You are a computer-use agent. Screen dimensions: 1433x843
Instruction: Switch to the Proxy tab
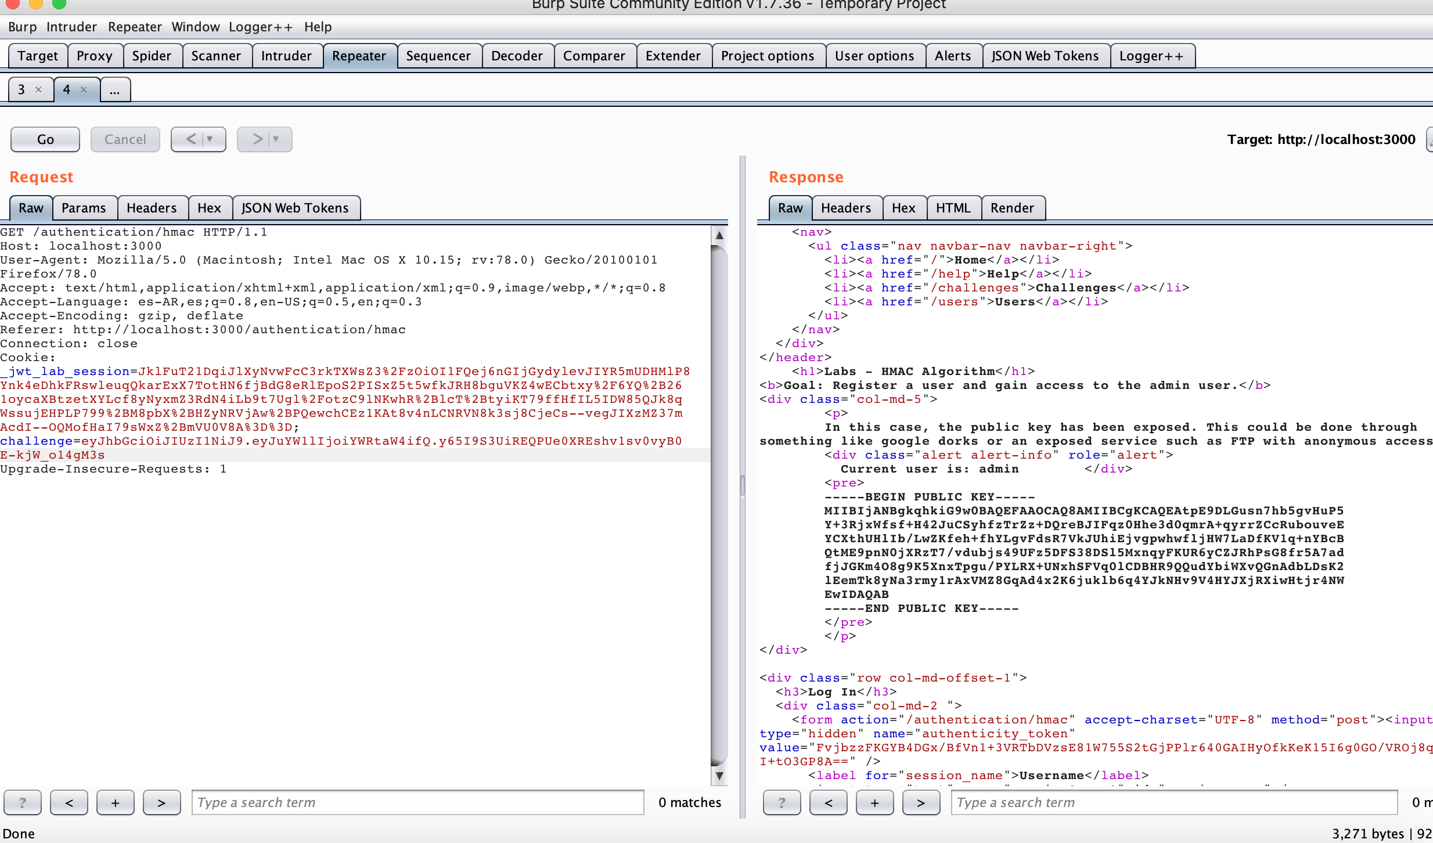[95, 56]
